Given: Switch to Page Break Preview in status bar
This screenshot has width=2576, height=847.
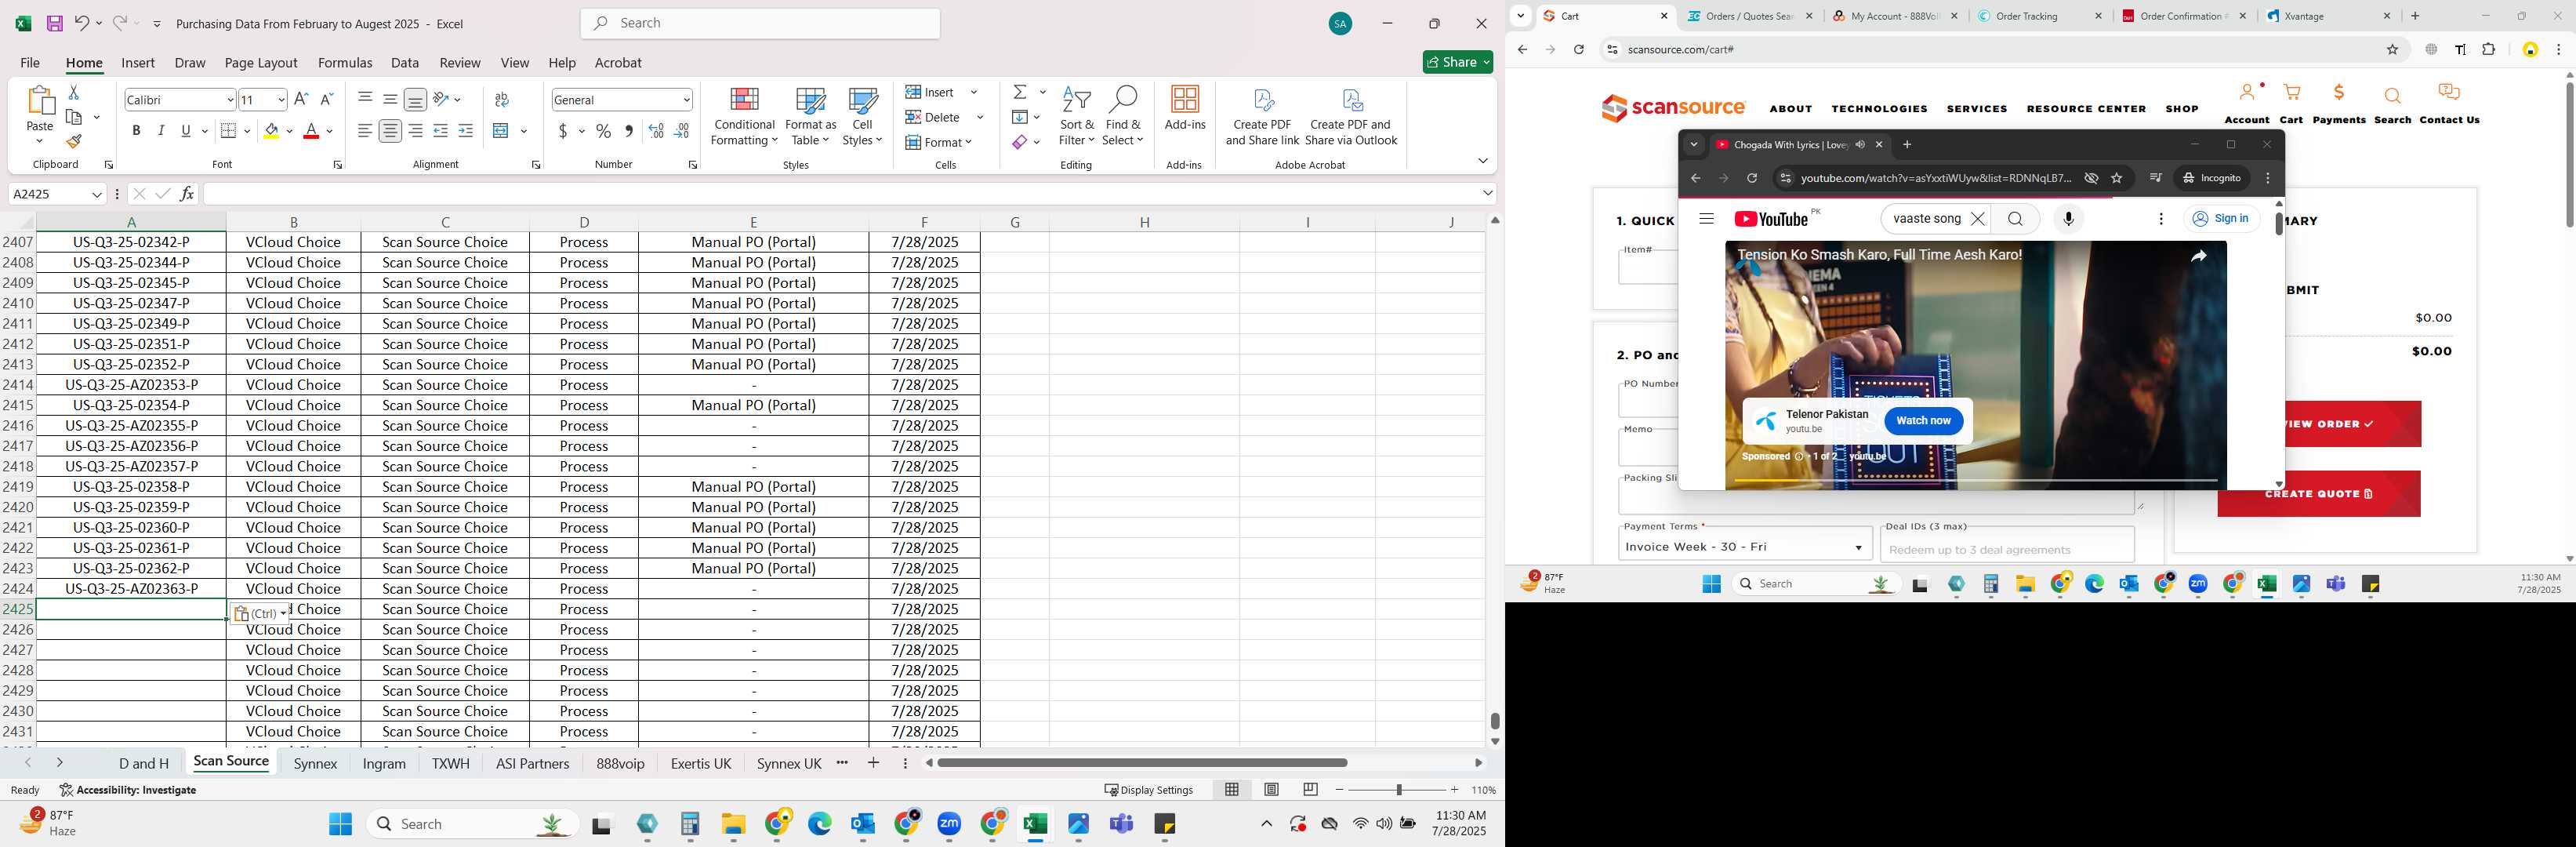Looking at the screenshot, I should point(1310,790).
